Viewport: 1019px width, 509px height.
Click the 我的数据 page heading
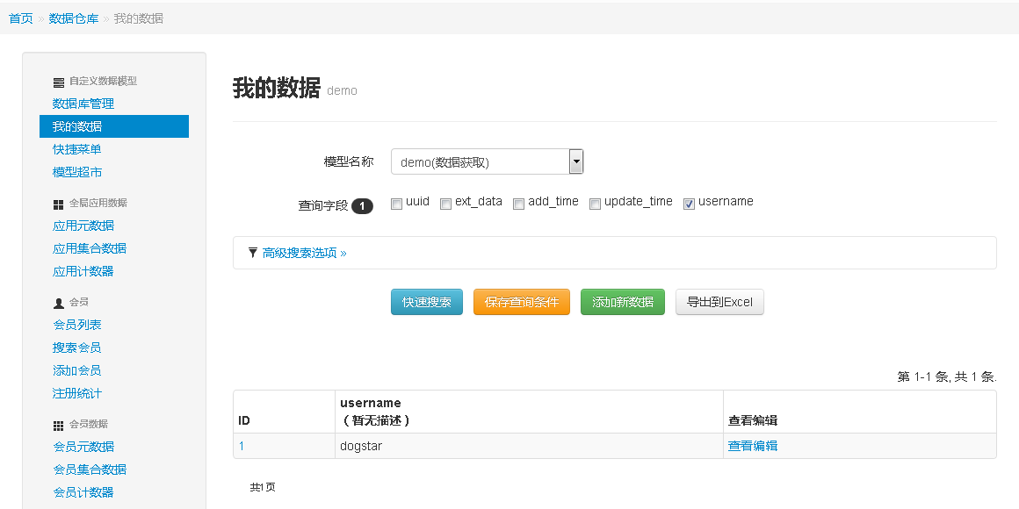[277, 88]
